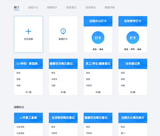Click the clock pin icon for 新建打卡
Screen dimensions: 160x136
pos(63,31)
